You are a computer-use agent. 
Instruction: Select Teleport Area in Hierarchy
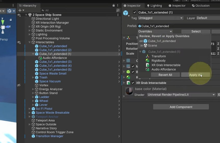tap(45, 120)
